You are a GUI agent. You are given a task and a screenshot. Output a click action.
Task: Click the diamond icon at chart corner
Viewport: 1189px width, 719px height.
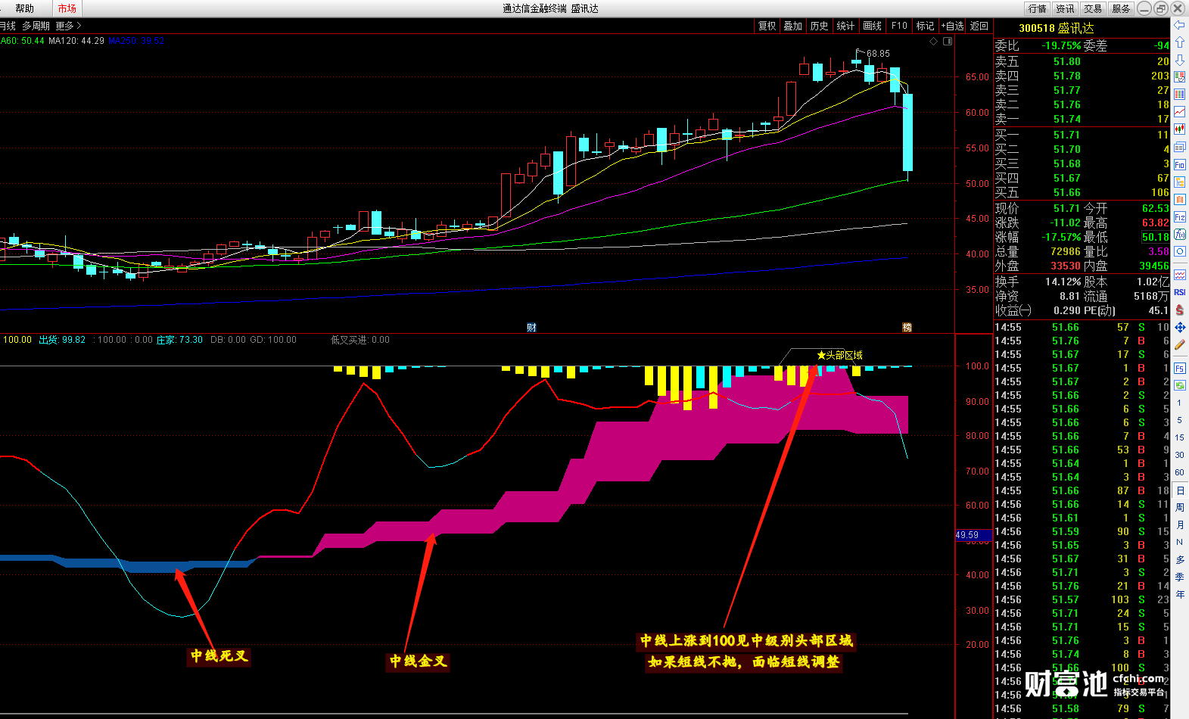pos(933,42)
